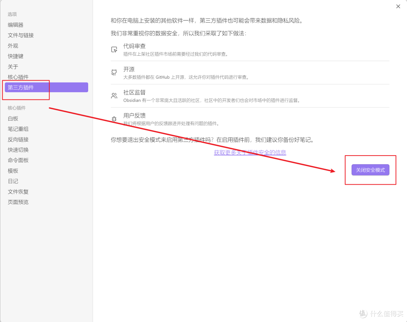Open 文件恢复 plugin settings

point(18,192)
